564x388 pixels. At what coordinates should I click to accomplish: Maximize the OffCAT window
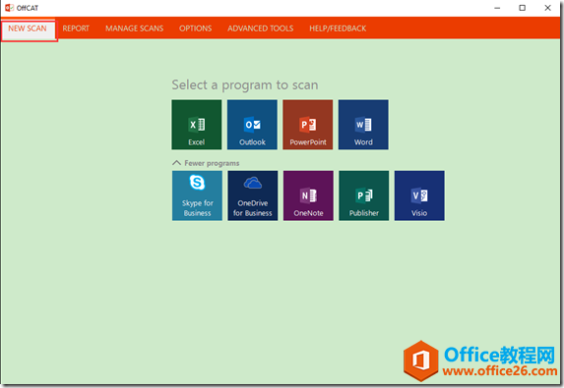pyautogui.click(x=523, y=8)
